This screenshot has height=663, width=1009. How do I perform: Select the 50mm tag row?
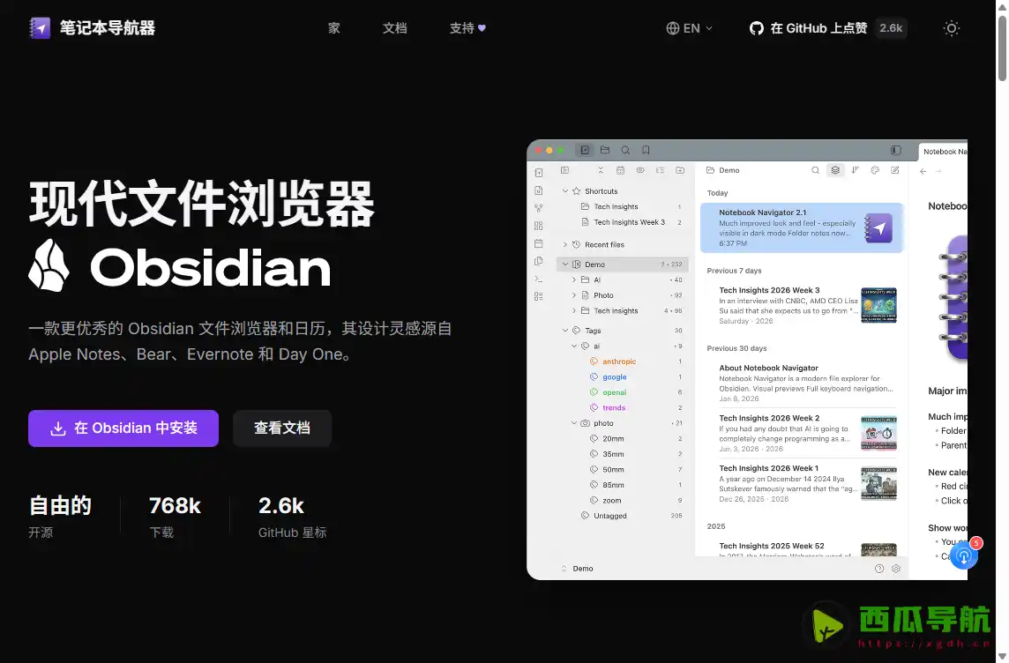coord(623,469)
